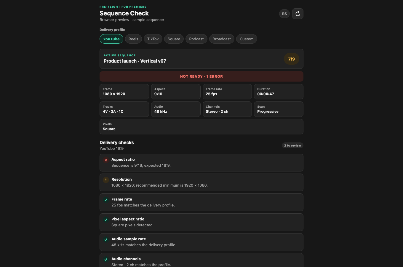
Task: Click the '2 to review' badge
Action: 292,145
